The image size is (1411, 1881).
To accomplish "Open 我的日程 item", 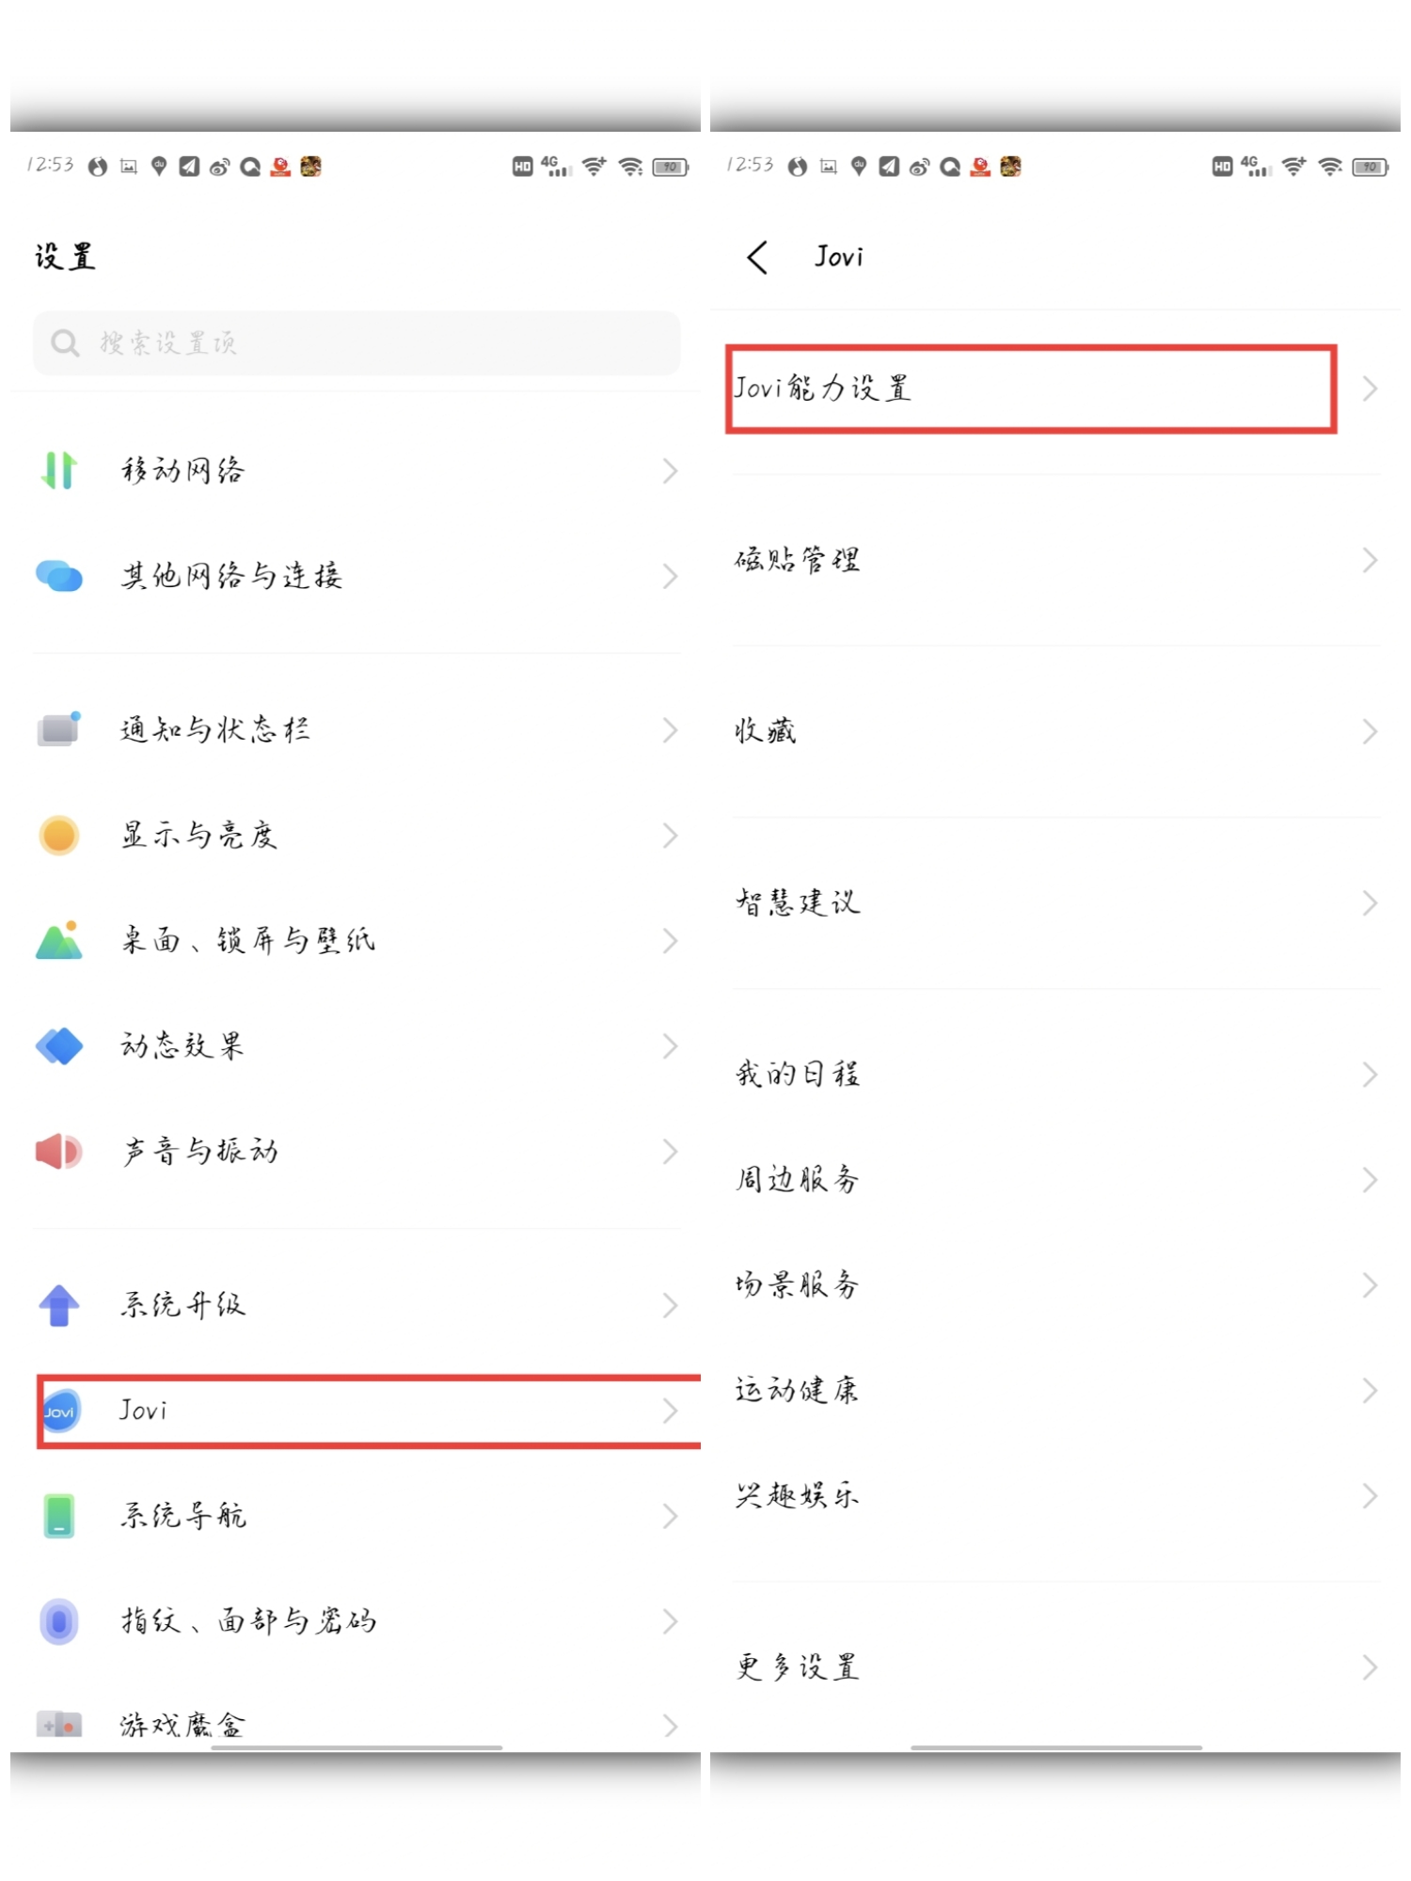I will 1055,1075.
